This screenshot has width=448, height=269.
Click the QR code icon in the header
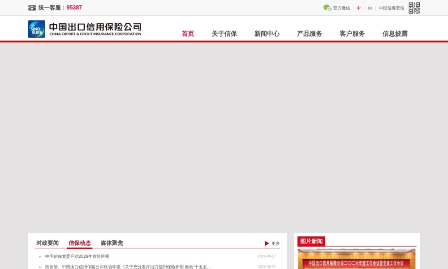414,8
